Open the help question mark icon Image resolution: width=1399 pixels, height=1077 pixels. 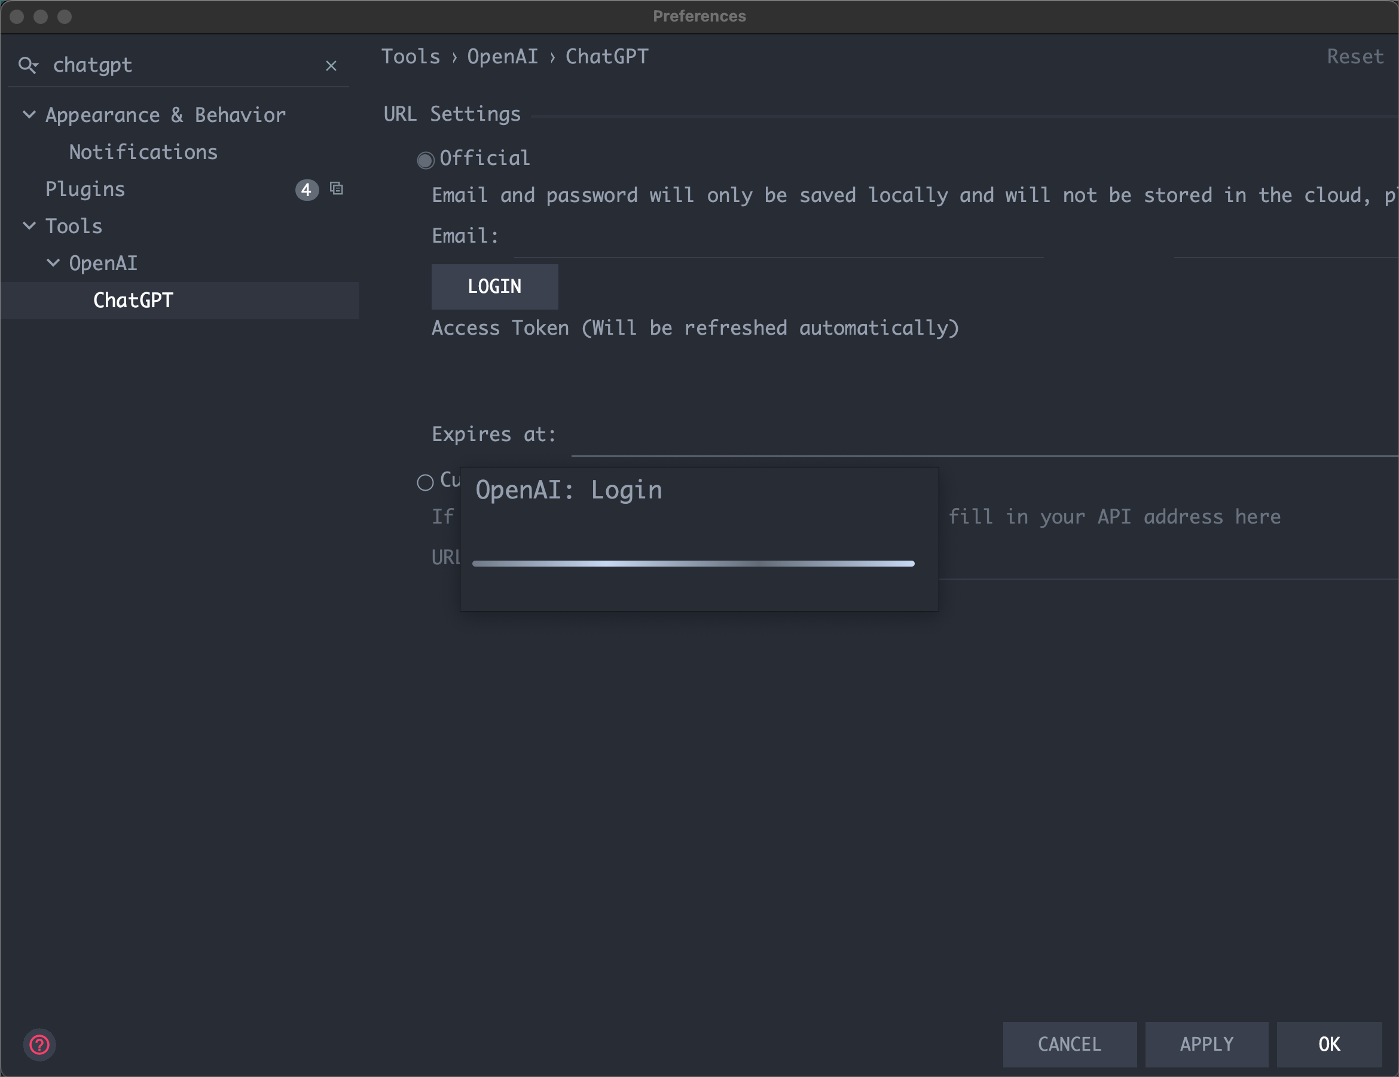click(39, 1045)
